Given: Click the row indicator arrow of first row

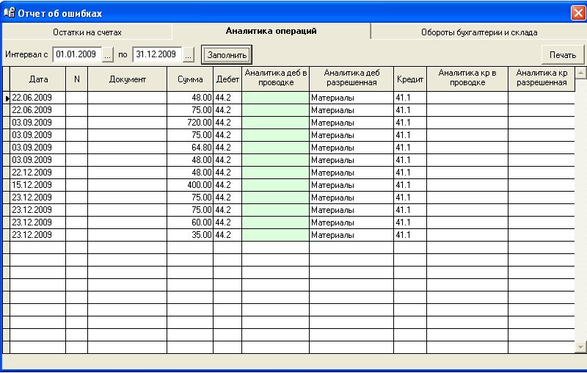Looking at the screenshot, I should (x=7, y=98).
